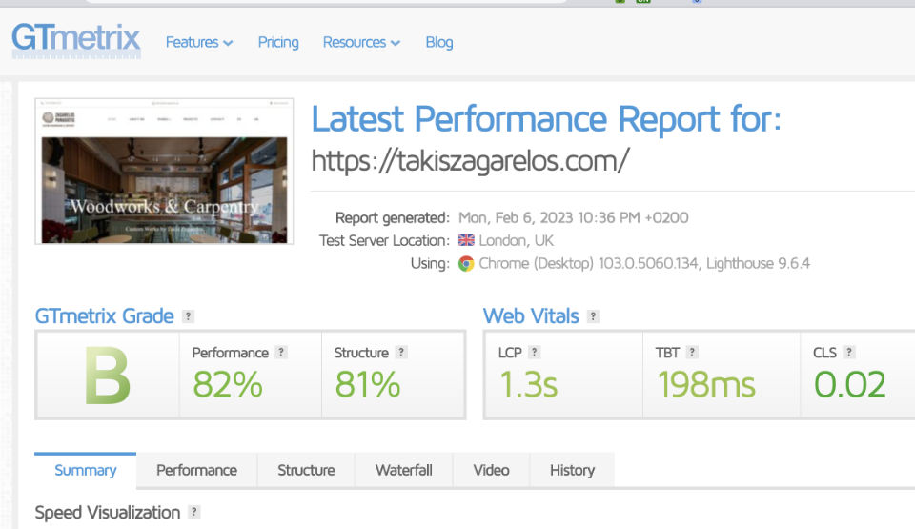Open Structure score help icon
The image size is (915, 529).
401,352
